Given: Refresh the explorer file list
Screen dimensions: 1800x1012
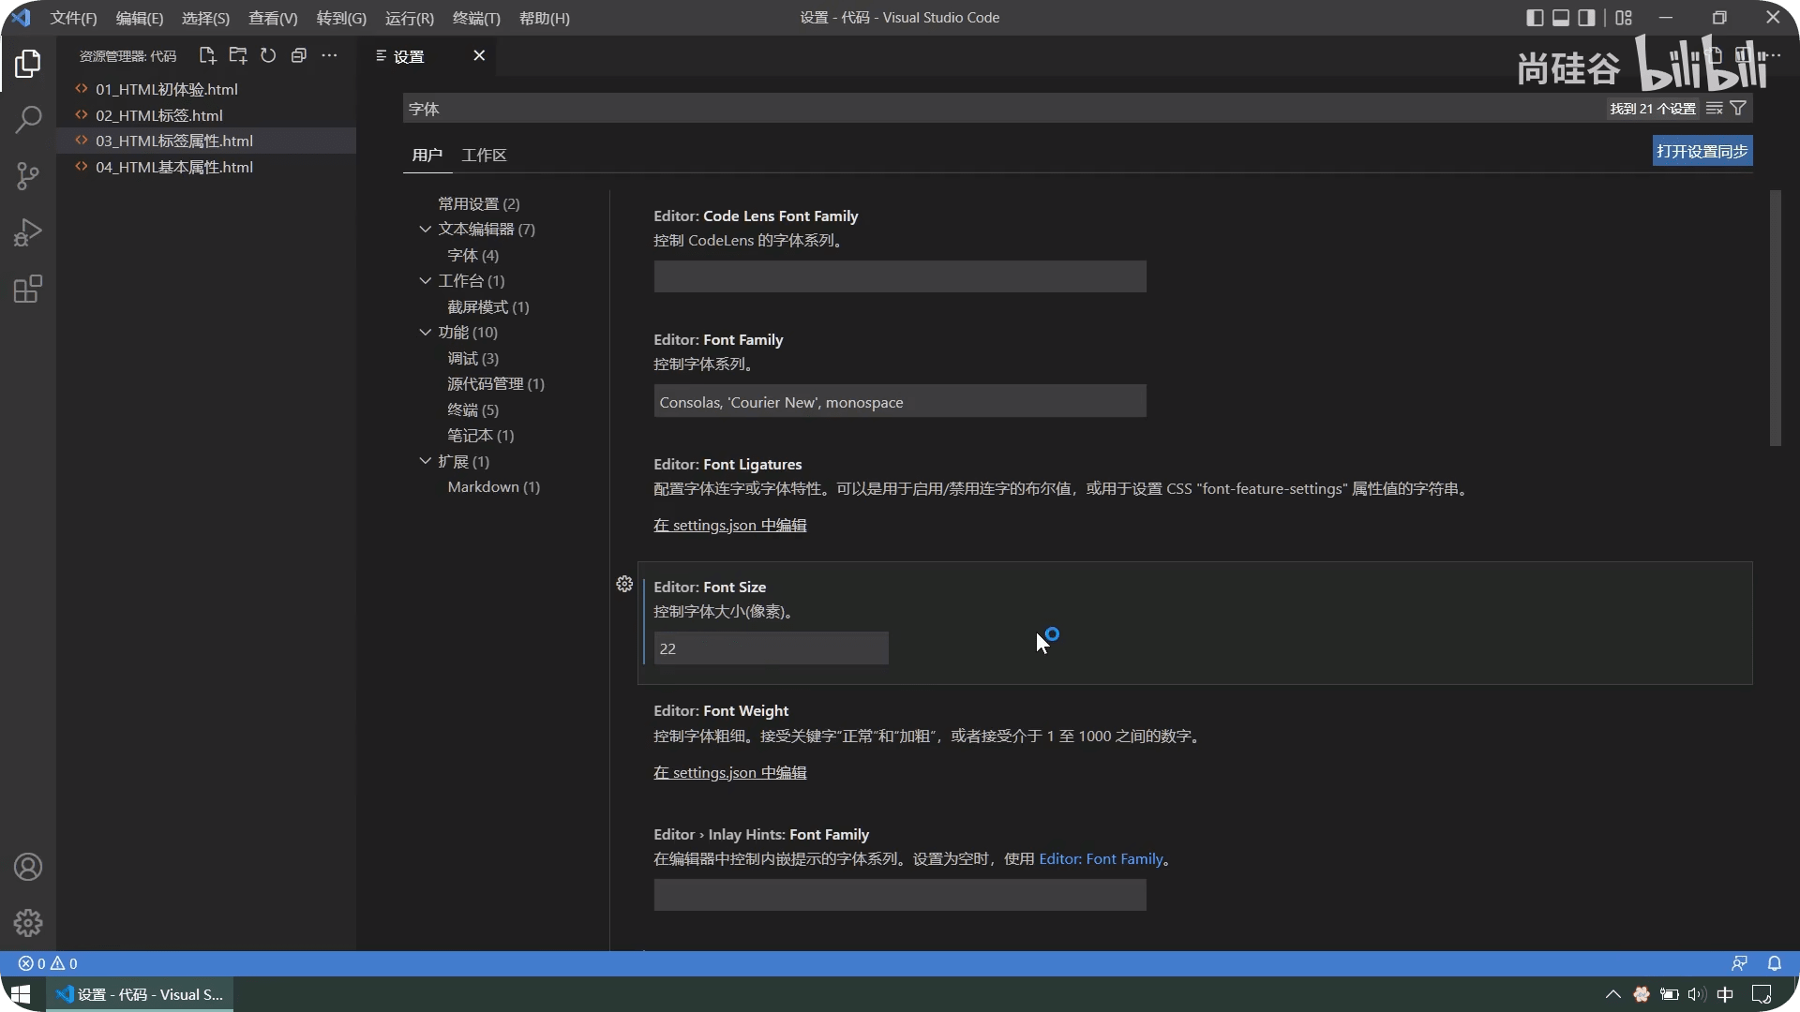Looking at the screenshot, I should [x=268, y=56].
